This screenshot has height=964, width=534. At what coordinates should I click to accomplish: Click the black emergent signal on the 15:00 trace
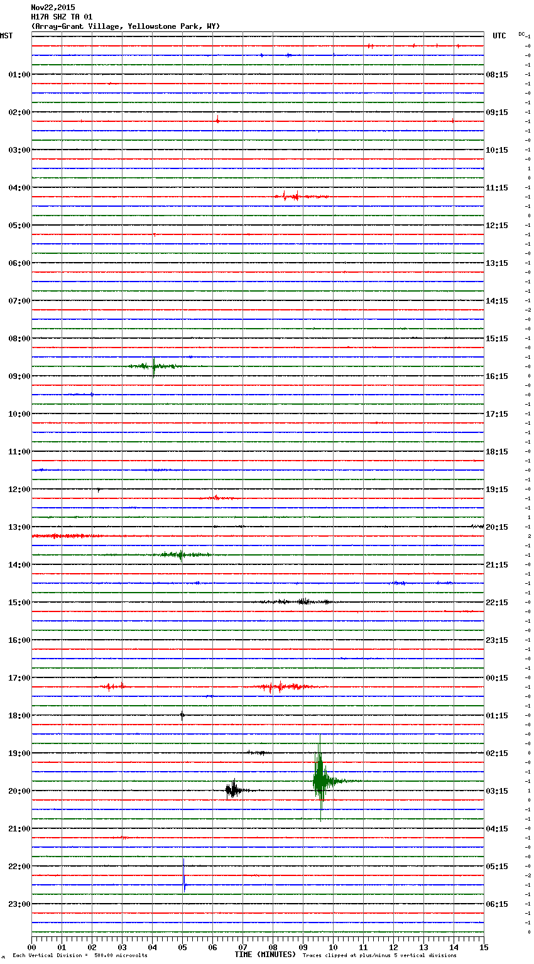coord(298,602)
